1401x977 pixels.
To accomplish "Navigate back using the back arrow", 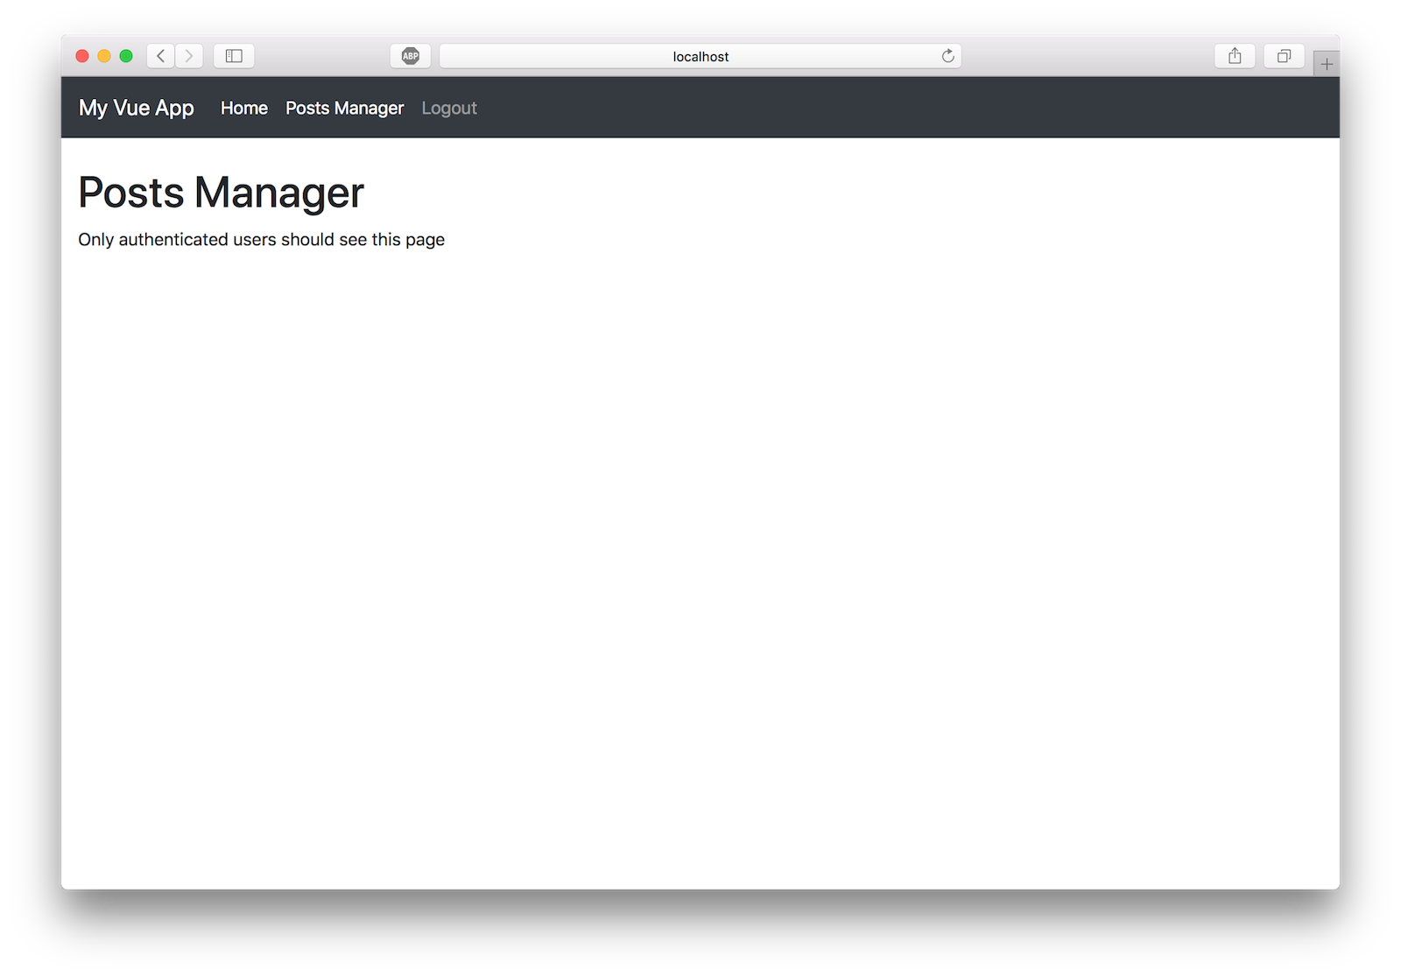I will (x=160, y=55).
